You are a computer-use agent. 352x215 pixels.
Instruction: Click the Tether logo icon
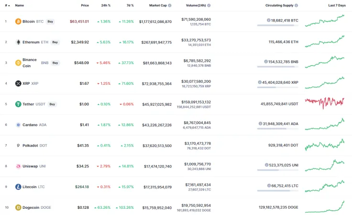coord(18,104)
